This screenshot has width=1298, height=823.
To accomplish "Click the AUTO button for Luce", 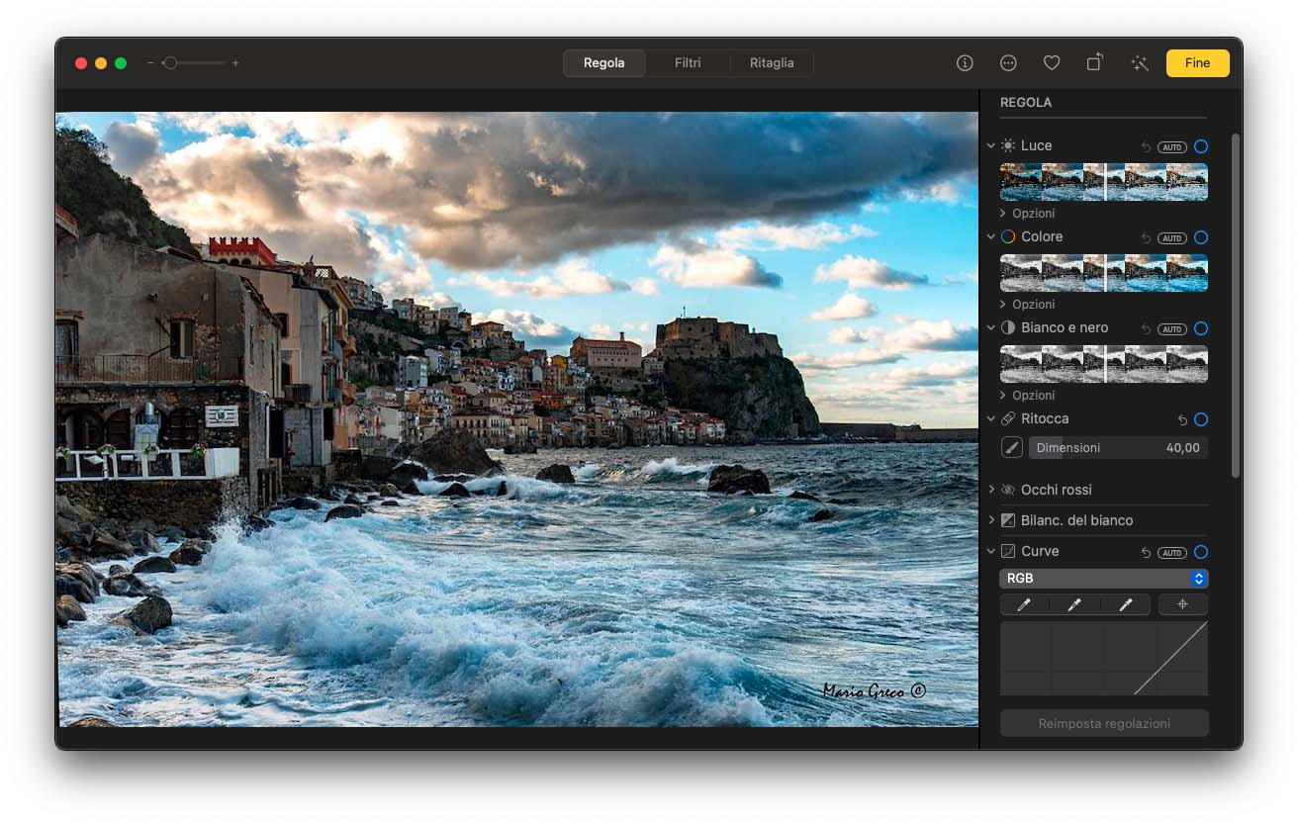I will pyautogui.click(x=1172, y=146).
